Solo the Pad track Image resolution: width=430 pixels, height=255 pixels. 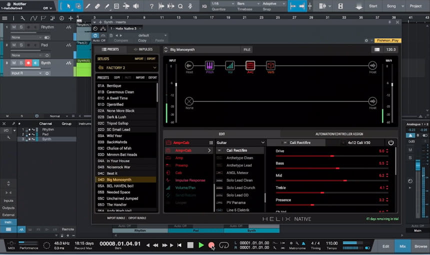click(21, 45)
